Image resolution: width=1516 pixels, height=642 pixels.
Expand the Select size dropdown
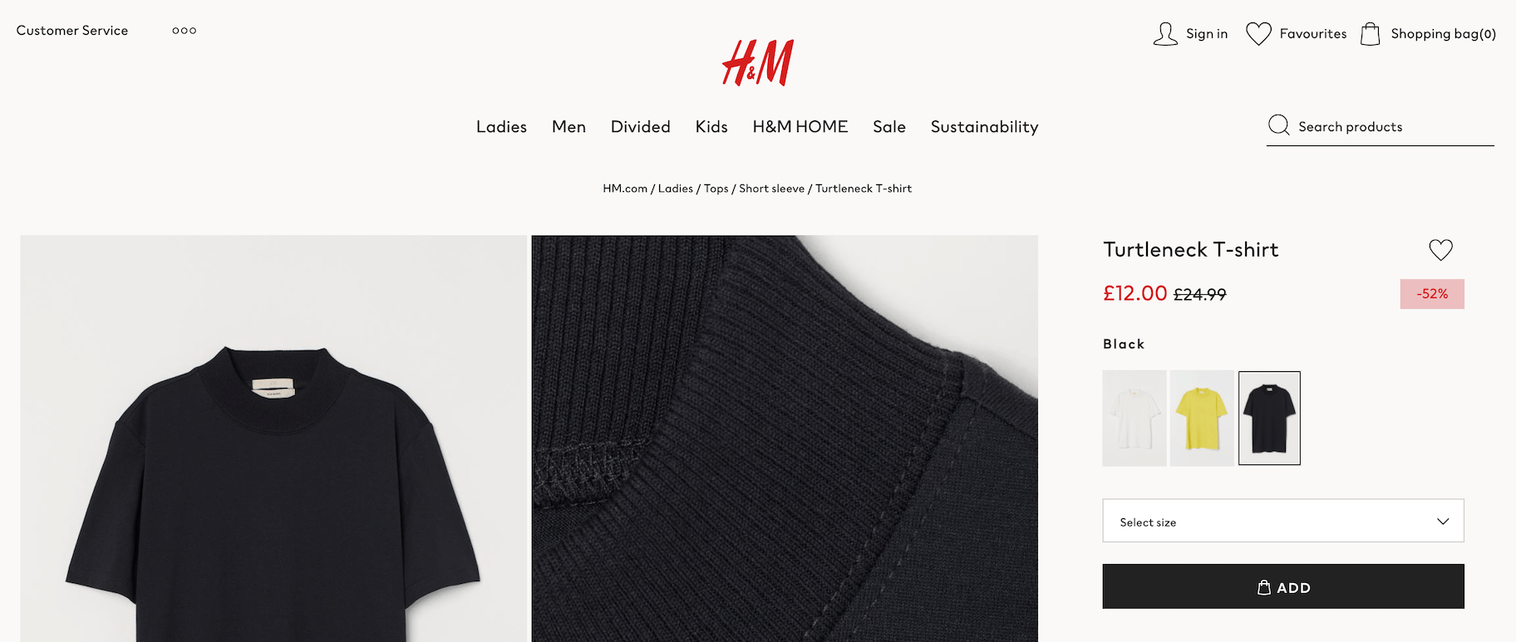(1282, 521)
